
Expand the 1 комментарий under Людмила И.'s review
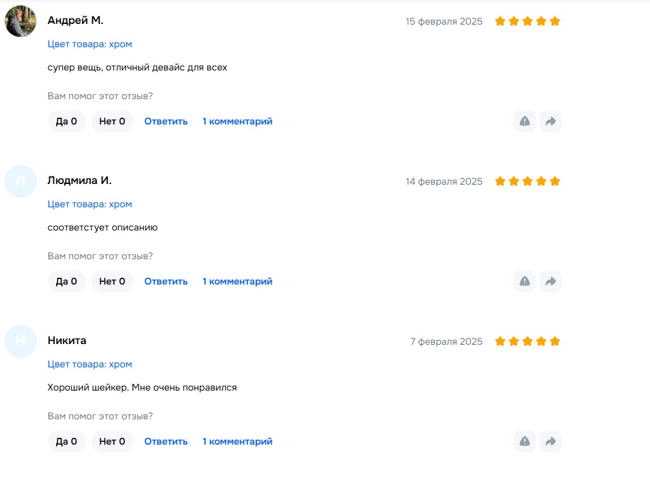(237, 281)
